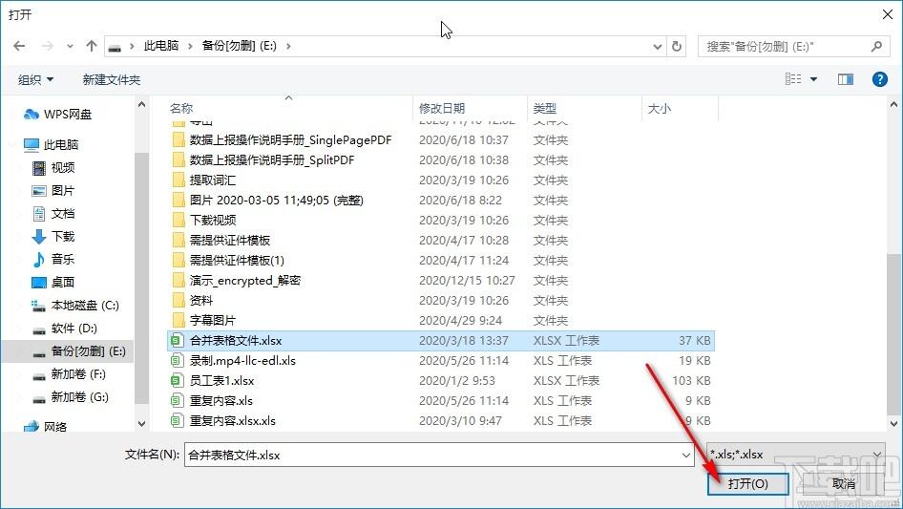Click the 员工表1.xlsx file icon

coord(178,381)
